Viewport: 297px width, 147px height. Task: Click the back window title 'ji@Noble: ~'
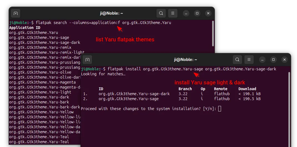click(111, 14)
